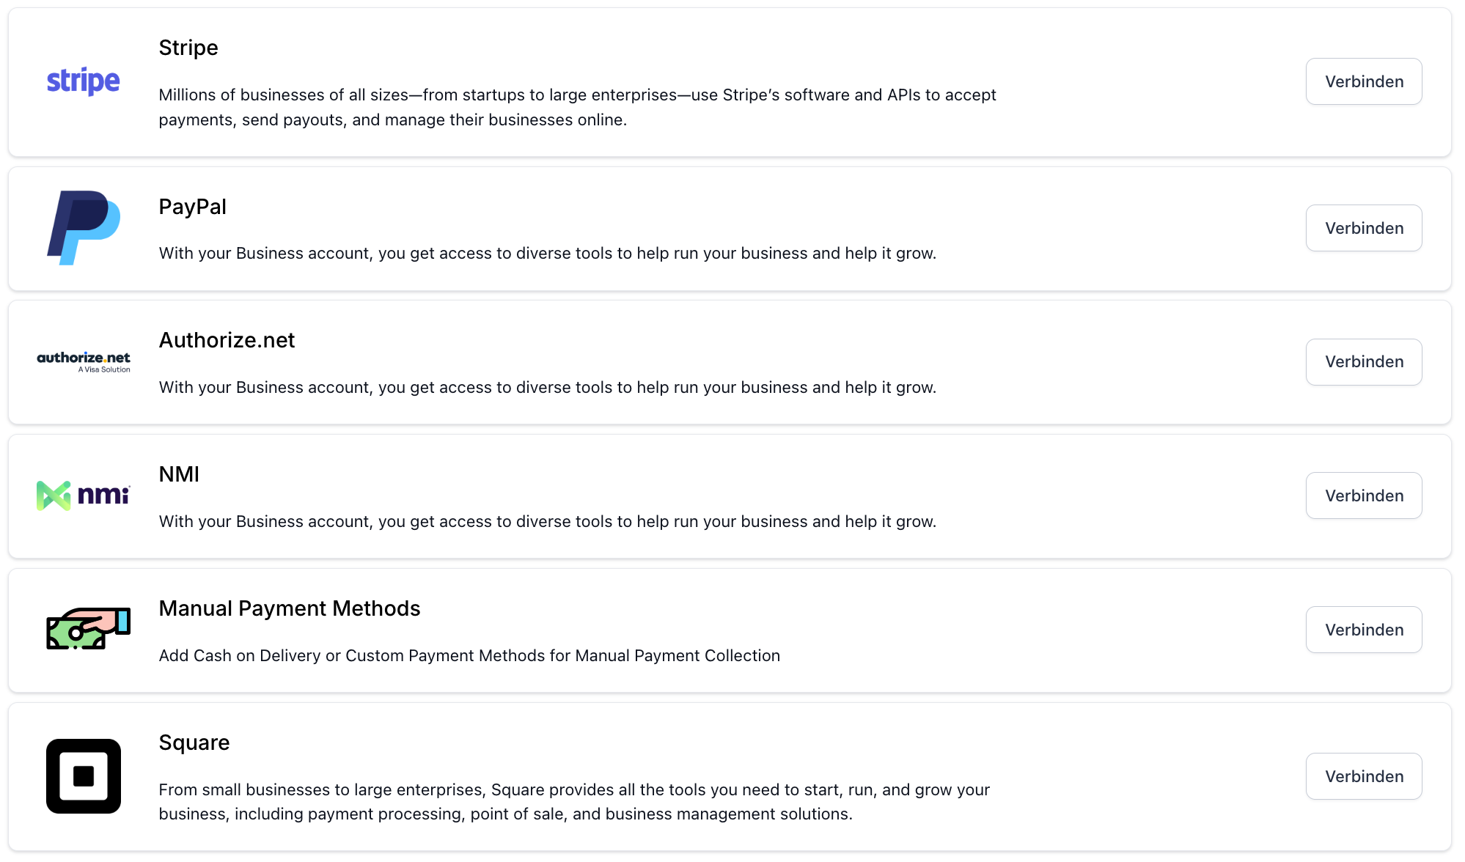Click the NMI logo icon
Viewport: 1465px width, 862px height.
pyautogui.click(x=83, y=496)
